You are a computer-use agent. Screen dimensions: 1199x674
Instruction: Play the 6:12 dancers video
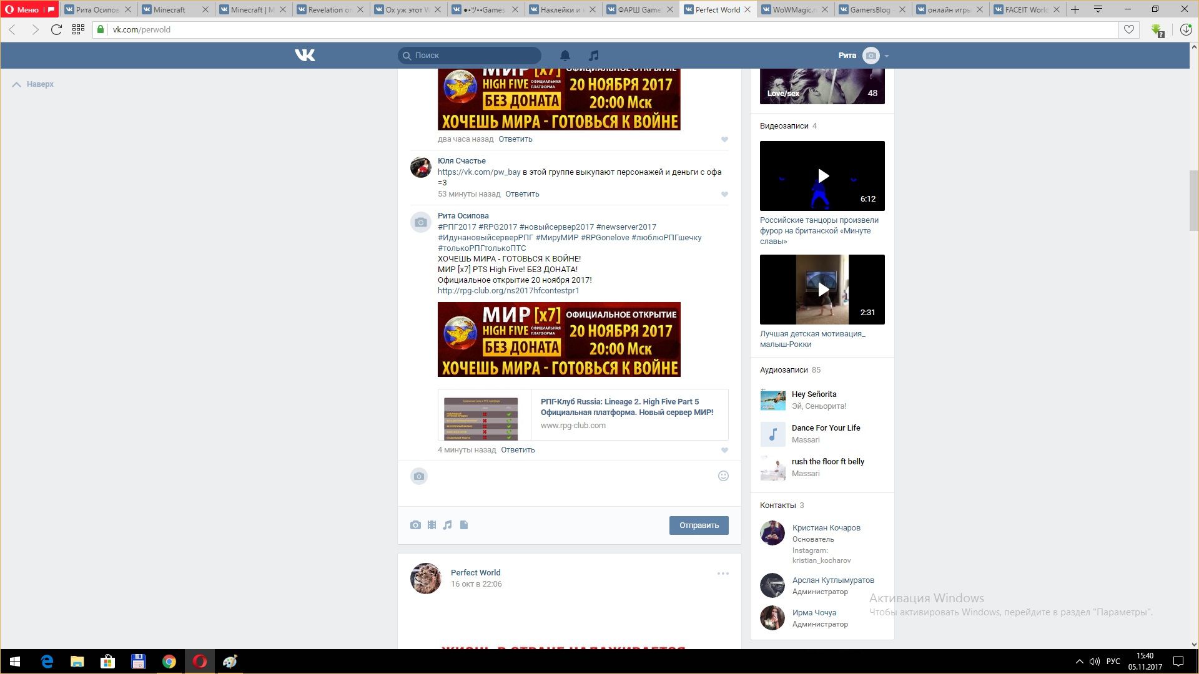tap(822, 176)
